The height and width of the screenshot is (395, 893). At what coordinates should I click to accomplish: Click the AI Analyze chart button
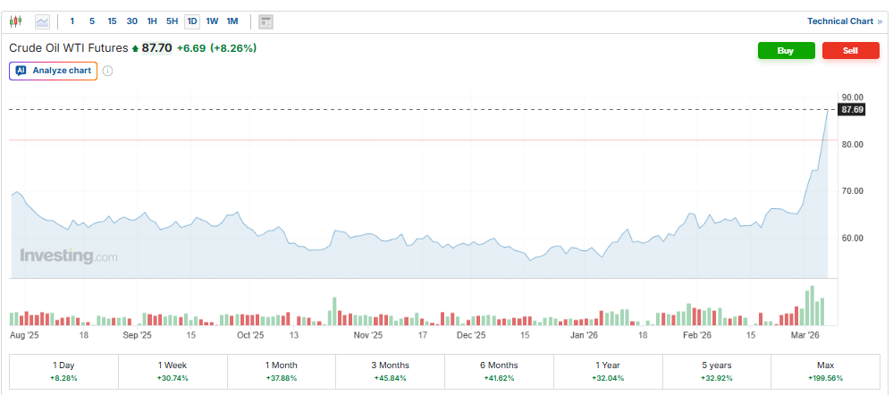pyautogui.click(x=54, y=71)
